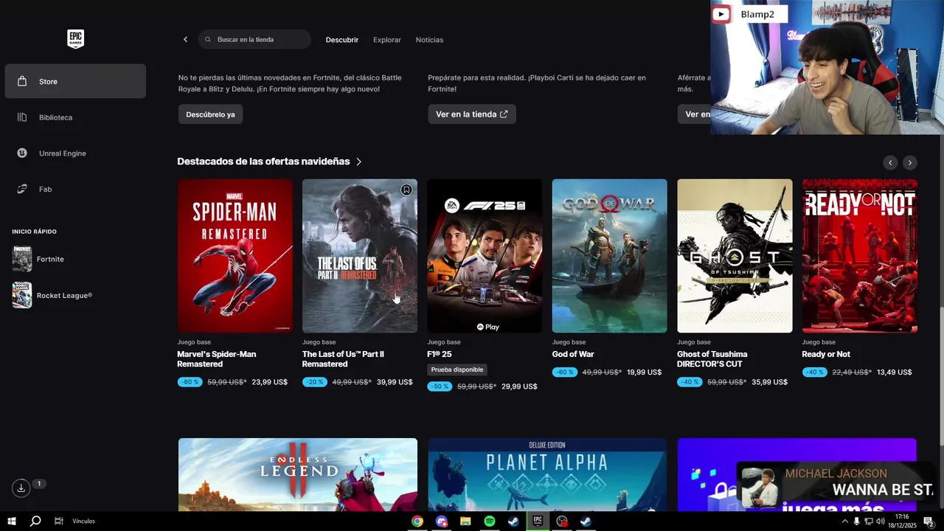Switch to the Explorar tab
The width and height of the screenshot is (944, 531).
tap(387, 40)
